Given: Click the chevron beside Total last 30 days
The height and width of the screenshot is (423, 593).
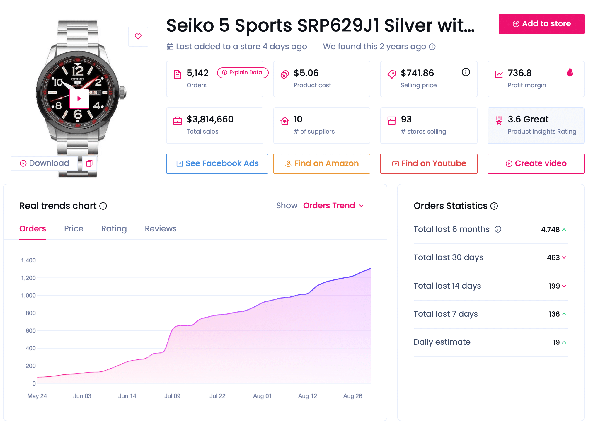Looking at the screenshot, I should tap(564, 257).
